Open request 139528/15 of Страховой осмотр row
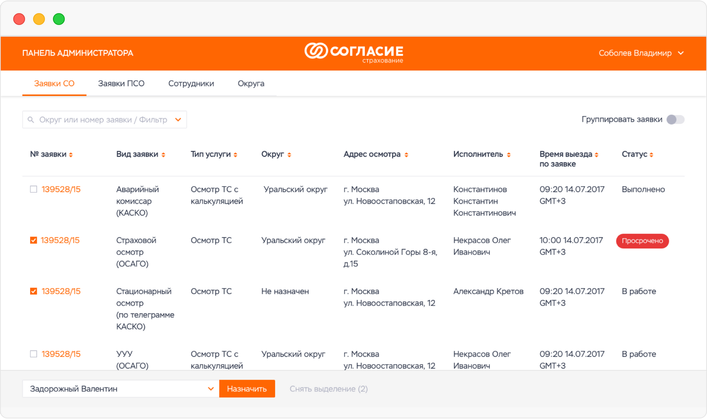Image resolution: width=707 pixels, height=419 pixels. pos(60,240)
